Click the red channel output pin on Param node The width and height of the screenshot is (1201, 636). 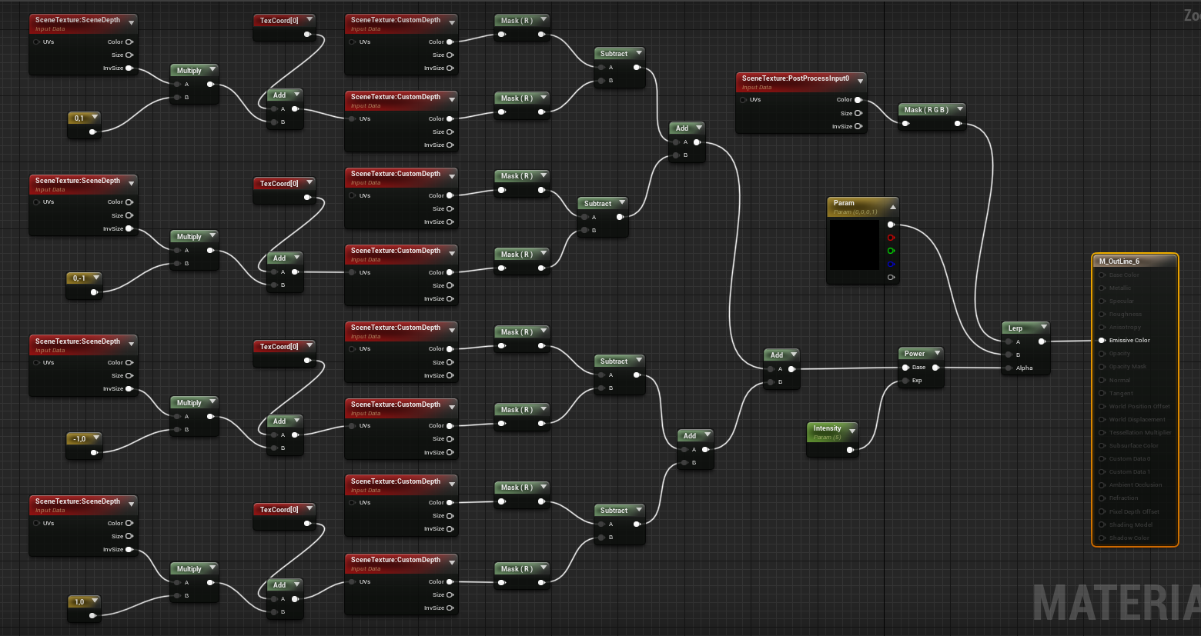(x=891, y=238)
